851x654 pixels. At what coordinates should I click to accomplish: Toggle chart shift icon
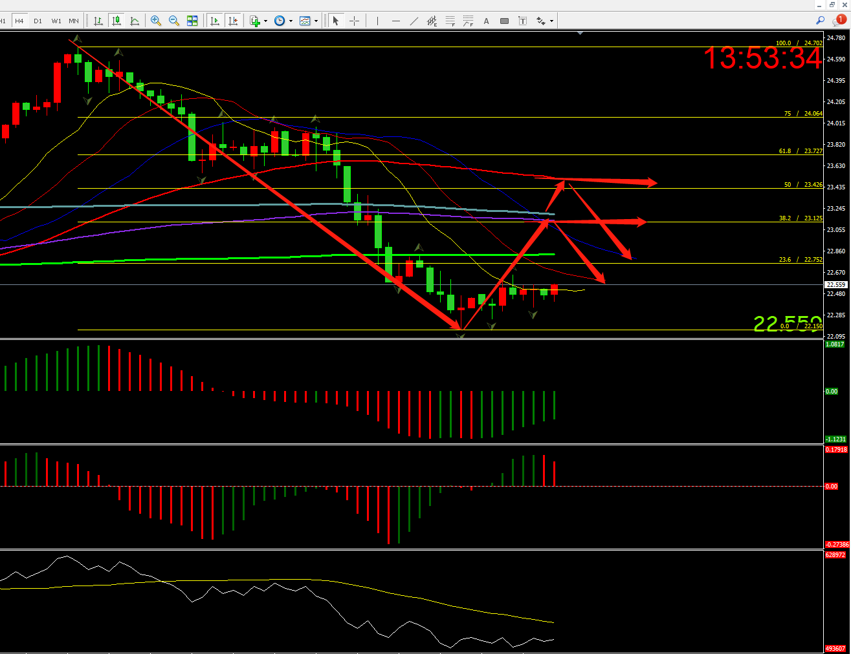point(233,21)
